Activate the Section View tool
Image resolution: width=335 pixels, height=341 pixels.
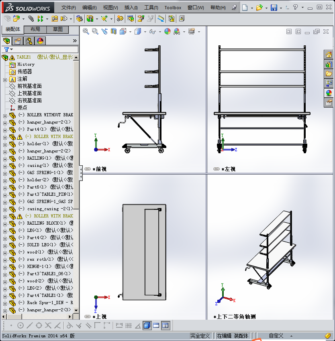pyautogui.click(x=114, y=32)
